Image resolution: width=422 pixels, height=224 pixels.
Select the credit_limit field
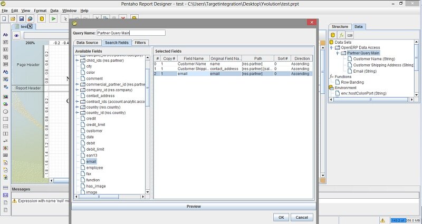pyautogui.click(x=95, y=125)
